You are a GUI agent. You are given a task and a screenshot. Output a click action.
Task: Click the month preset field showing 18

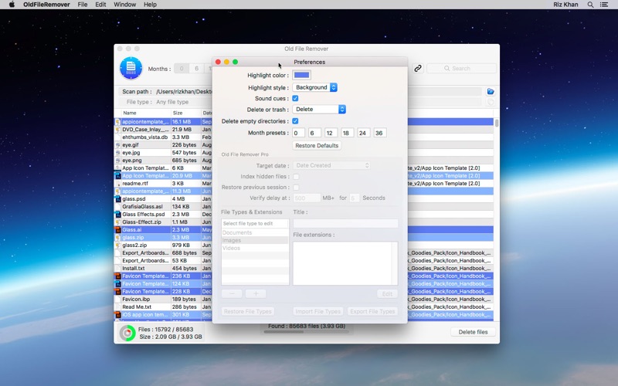click(347, 133)
